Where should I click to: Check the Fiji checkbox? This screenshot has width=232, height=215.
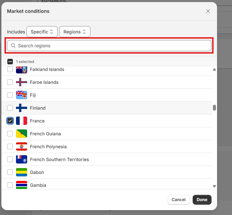point(10,95)
